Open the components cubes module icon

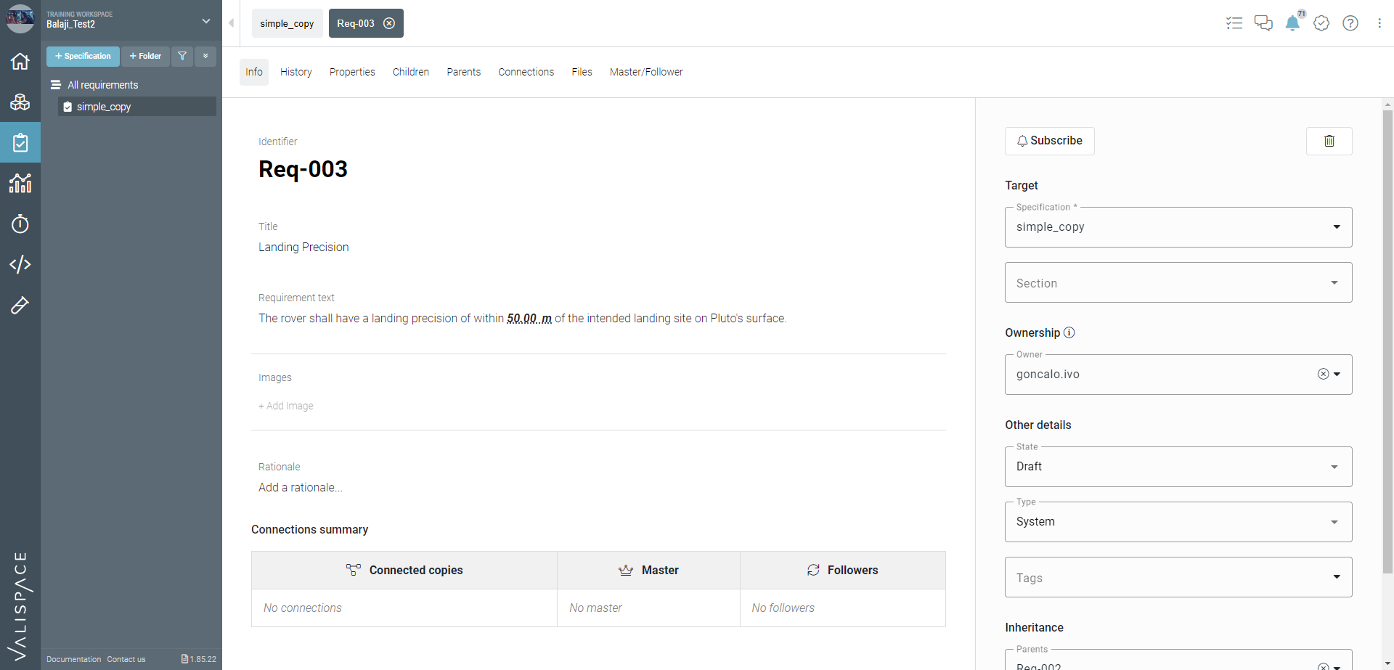pyautogui.click(x=20, y=102)
